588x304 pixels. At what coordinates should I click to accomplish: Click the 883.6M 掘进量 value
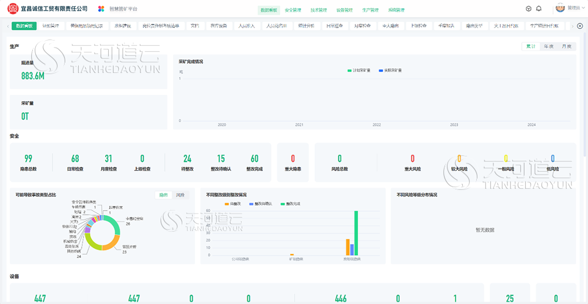point(32,76)
